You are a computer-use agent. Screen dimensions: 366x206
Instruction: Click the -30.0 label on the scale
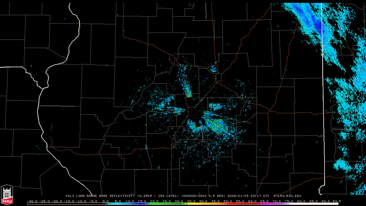[32, 201]
